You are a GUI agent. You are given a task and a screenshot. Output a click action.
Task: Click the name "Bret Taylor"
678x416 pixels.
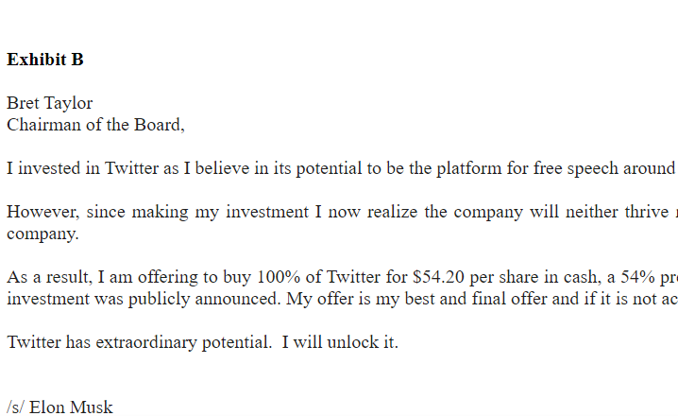click(49, 103)
